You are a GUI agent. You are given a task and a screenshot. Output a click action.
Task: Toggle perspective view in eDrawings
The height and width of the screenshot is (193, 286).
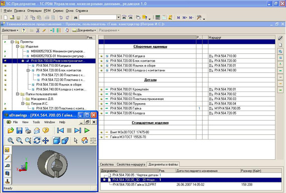coord(65,140)
